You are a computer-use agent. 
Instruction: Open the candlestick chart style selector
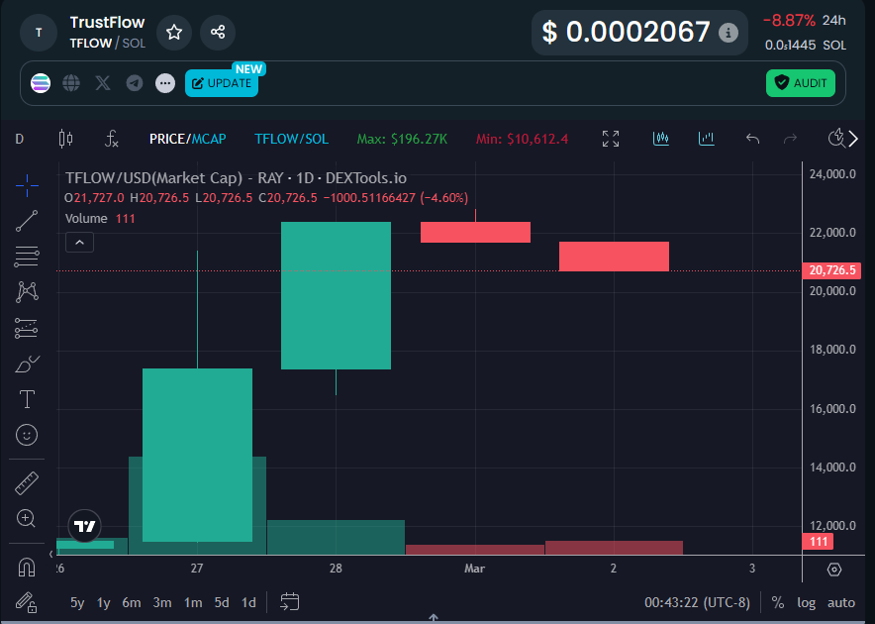66,139
